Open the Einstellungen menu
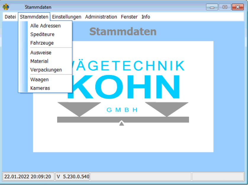 click(67, 17)
